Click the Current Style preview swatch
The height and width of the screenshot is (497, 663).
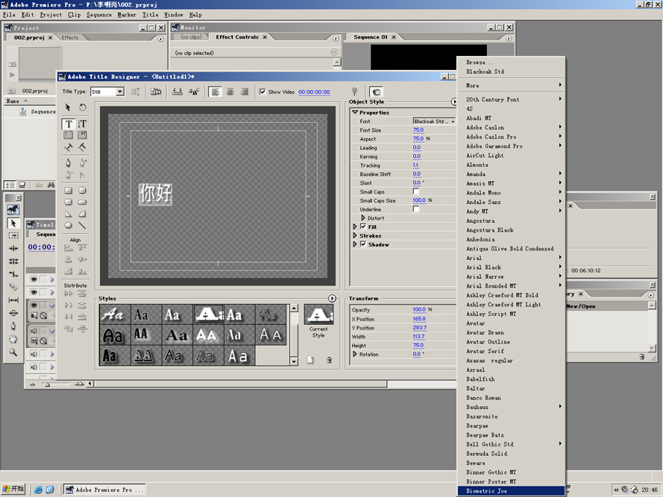(x=318, y=314)
